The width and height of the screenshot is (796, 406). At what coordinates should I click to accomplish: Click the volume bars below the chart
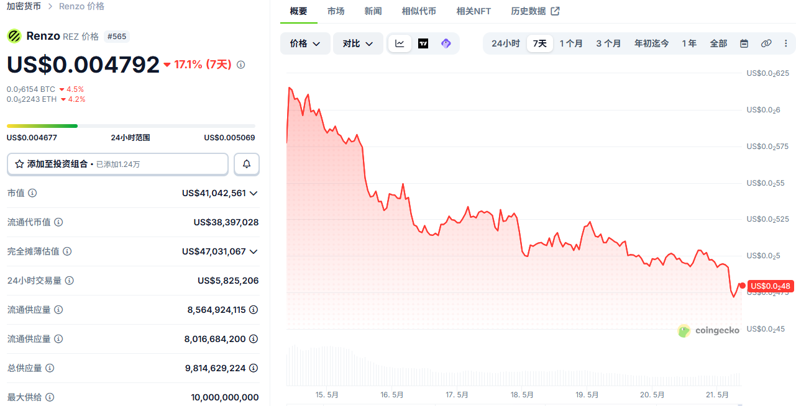(514, 366)
